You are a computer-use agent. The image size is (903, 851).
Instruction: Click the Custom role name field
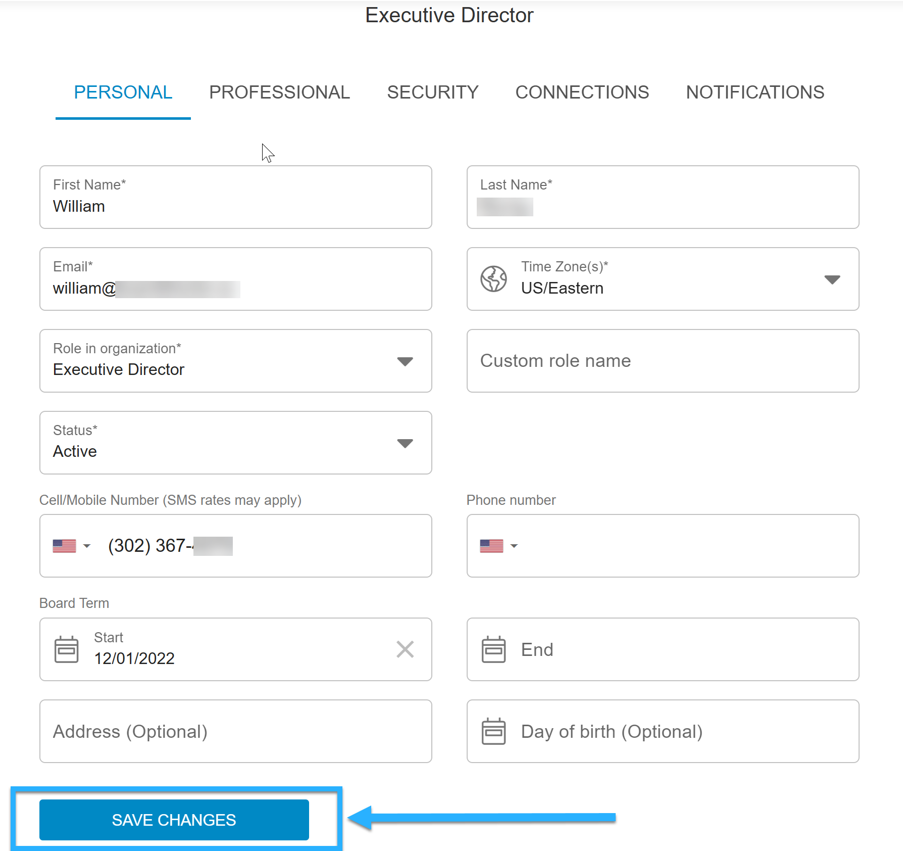[663, 361]
